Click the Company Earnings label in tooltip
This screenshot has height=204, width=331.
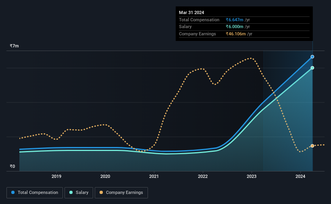click(x=198, y=34)
